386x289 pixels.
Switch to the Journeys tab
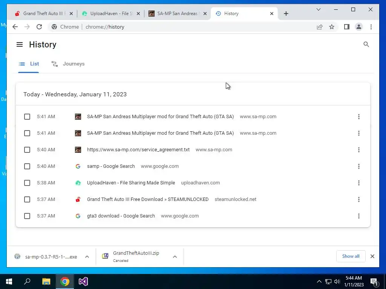coord(68,64)
